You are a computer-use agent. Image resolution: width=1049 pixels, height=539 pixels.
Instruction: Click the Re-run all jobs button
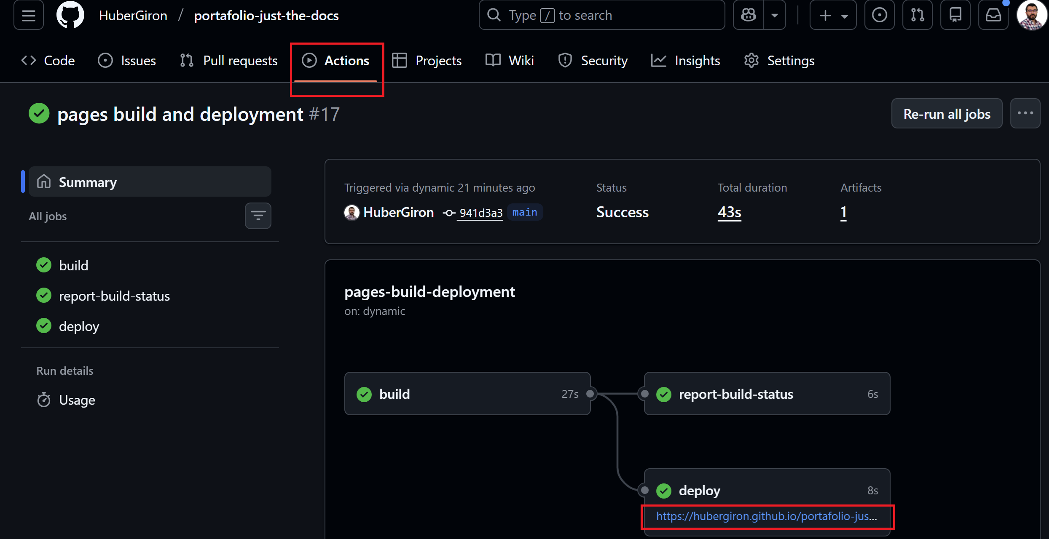point(947,113)
